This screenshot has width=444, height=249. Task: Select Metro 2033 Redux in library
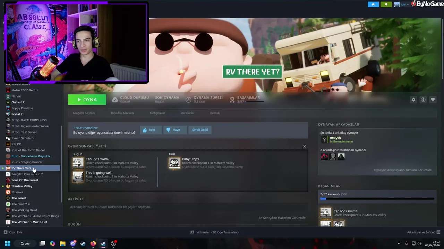(x=25, y=90)
